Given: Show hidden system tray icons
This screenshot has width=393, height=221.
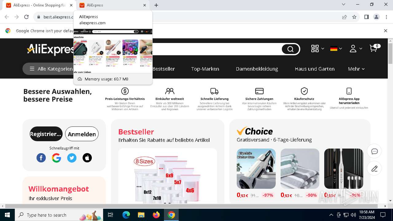Looking at the screenshot, I should (331, 215).
